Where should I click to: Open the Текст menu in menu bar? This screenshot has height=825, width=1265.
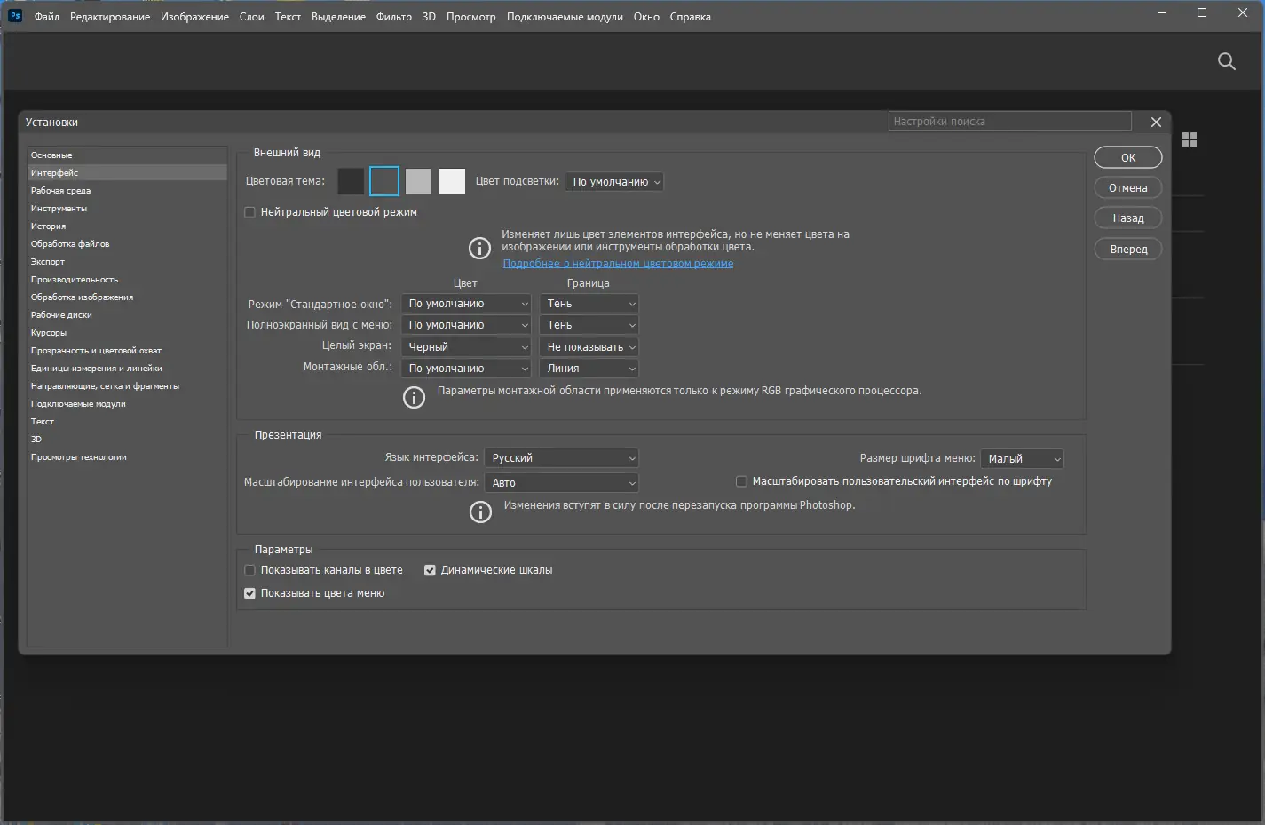coord(288,17)
